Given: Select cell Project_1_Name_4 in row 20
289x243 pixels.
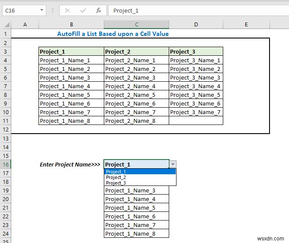Looking at the screenshot, I should click(136, 199).
